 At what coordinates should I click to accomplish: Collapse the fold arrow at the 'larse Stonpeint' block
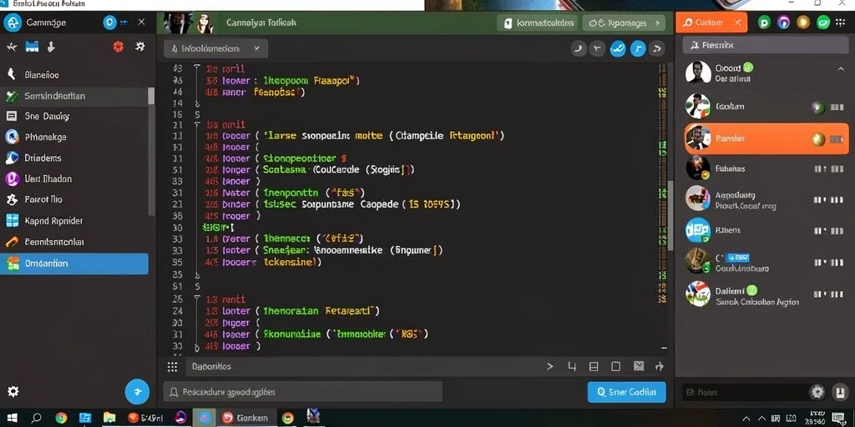(x=197, y=125)
